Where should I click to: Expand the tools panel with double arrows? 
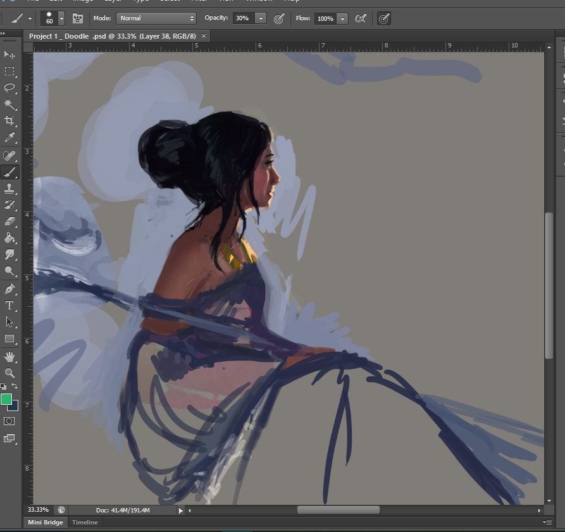coord(3,33)
